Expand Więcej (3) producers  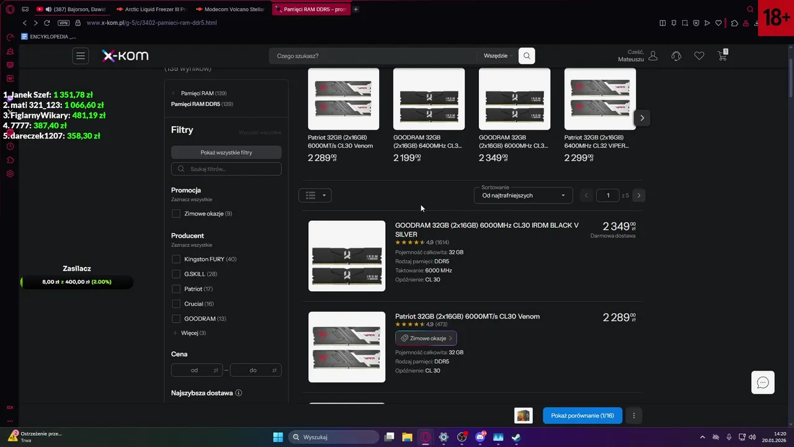click(x=189, y=333)
